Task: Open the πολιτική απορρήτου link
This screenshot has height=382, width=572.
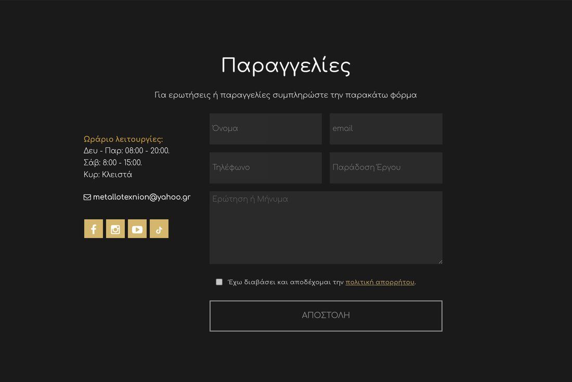Action: point(380,282)
